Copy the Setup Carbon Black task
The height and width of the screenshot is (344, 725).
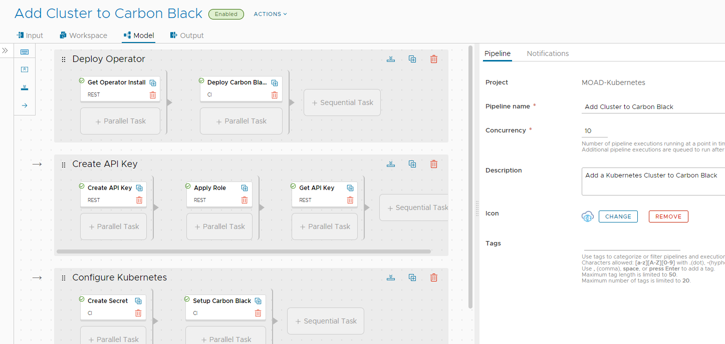[258, 301]
